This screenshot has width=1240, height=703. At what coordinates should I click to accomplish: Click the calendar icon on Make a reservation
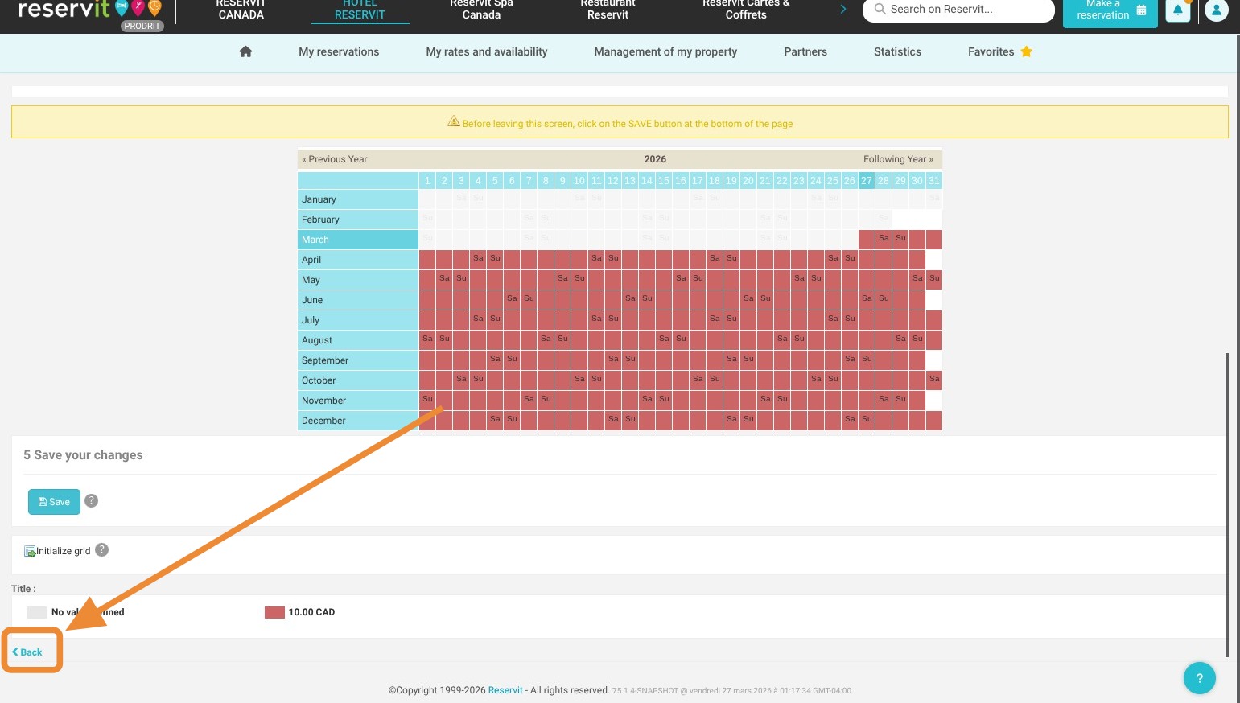[x=1141, y=10]
